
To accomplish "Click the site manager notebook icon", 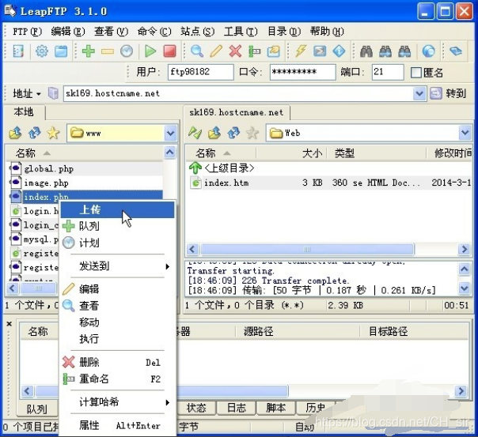I will point(18,51).
